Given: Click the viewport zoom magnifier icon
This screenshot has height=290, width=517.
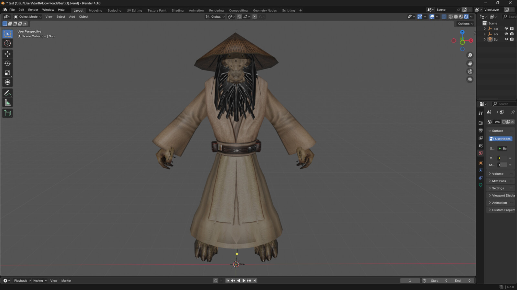Looking at the screenshot, I should click(x=470, y=55).
